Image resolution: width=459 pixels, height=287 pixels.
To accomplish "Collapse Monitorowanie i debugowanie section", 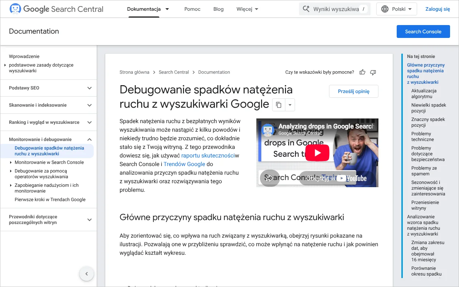I will (90, 140).
